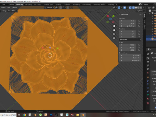This screenshot has height=117, width=156.
Task: Open the Geometry Nodes workspace tab
Action: 99,5
